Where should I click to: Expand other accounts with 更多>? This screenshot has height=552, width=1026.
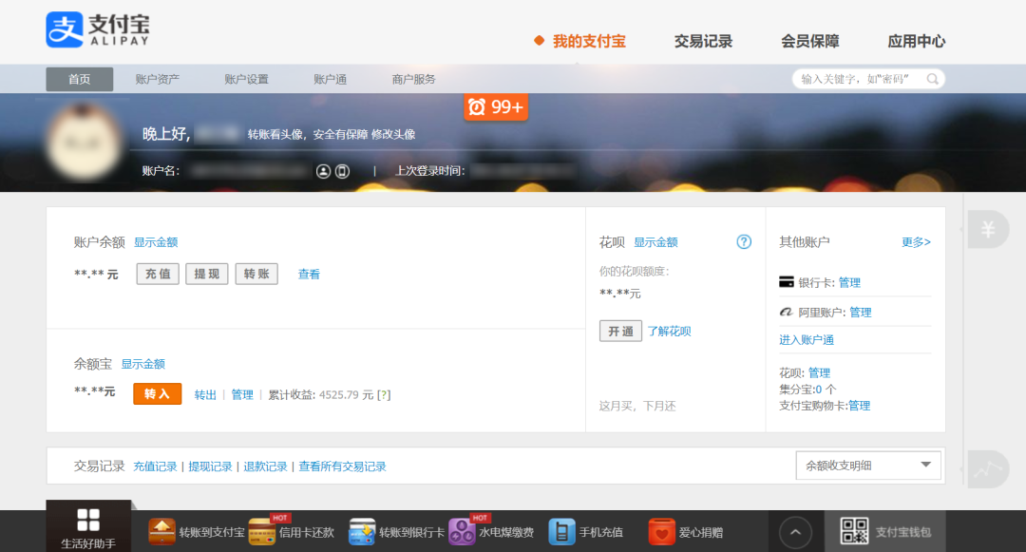click(x=916, y=242)
